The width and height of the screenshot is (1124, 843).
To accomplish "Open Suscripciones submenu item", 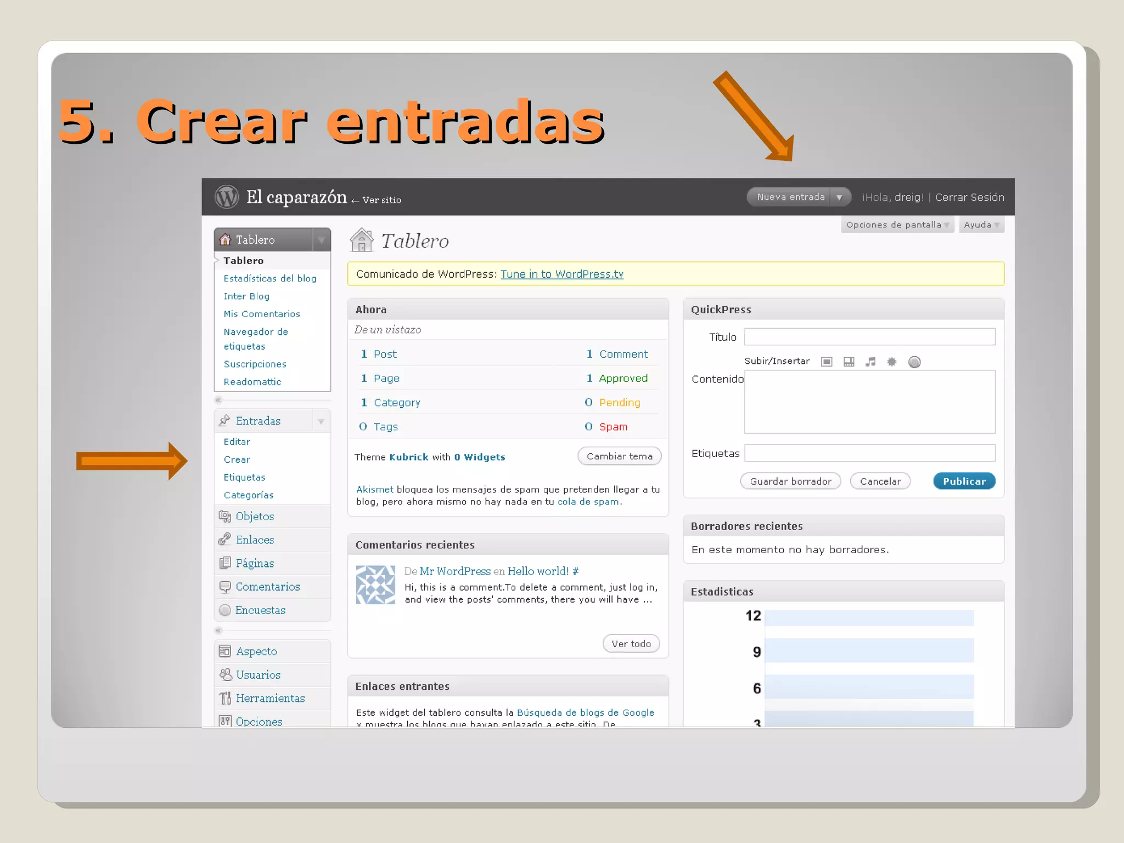I will [255, 364].
